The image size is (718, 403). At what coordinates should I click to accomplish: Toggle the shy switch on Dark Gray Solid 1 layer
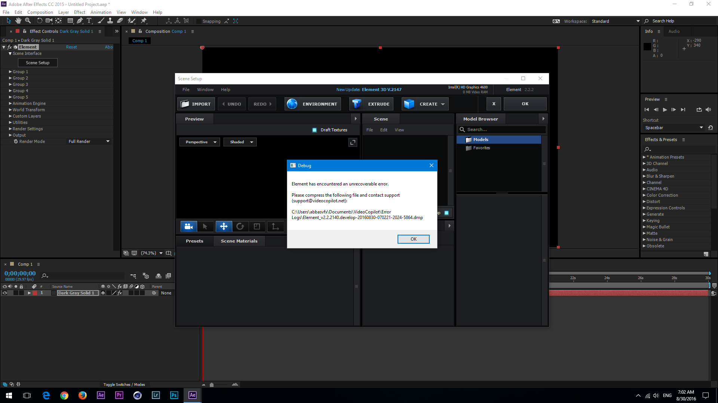point(103,293)
